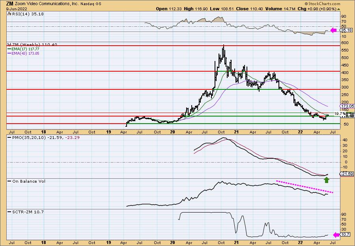Click the Chg +0.98 (+0.90%) reading
The image size is (355, 246).
click(317, 9)
